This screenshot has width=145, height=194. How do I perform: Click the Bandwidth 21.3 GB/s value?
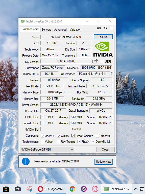coord(99,98)
